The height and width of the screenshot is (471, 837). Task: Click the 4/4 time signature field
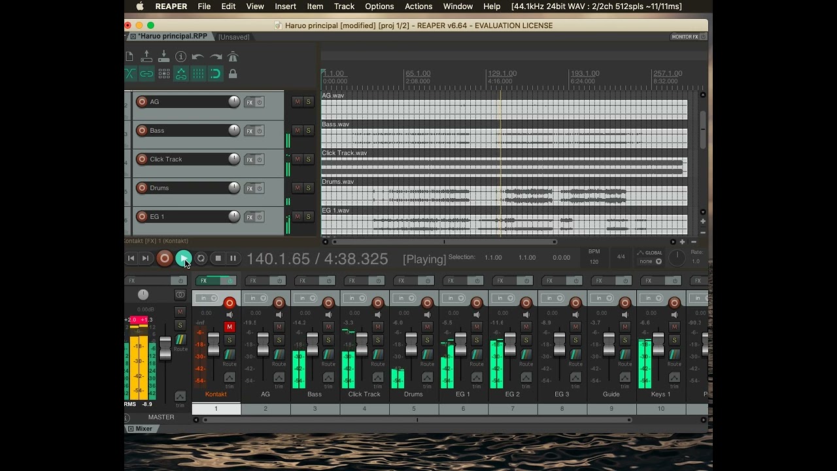pyautogui.click(x=621, y=257)
